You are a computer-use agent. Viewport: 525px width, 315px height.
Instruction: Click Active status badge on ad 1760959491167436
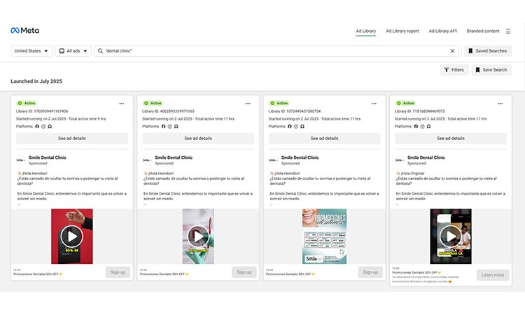(x=27, y=103)
